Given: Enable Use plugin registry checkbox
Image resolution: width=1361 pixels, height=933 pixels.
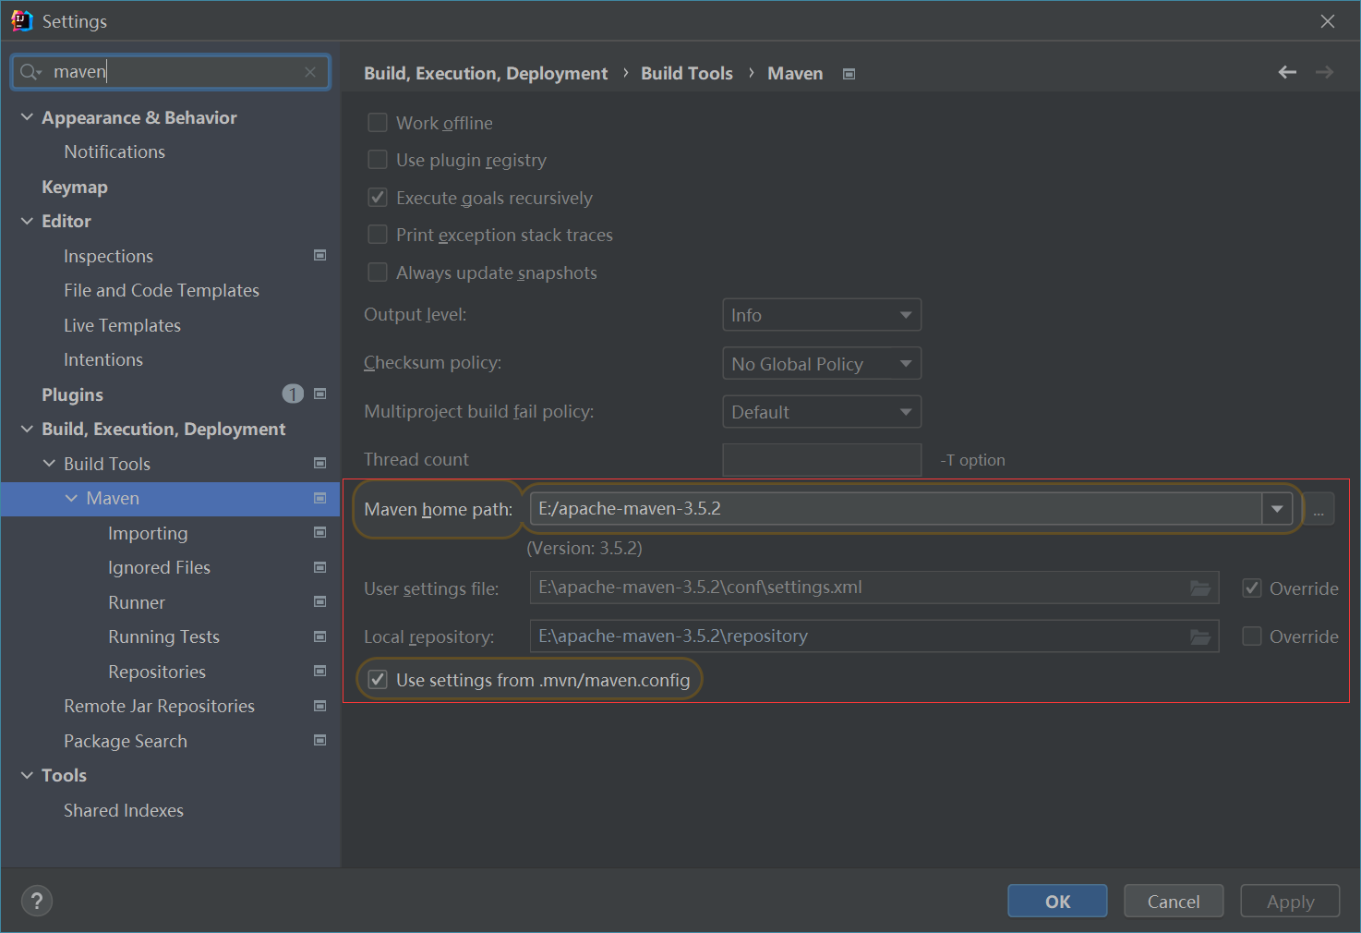Looking at the screenshot, I should [378, 160].
